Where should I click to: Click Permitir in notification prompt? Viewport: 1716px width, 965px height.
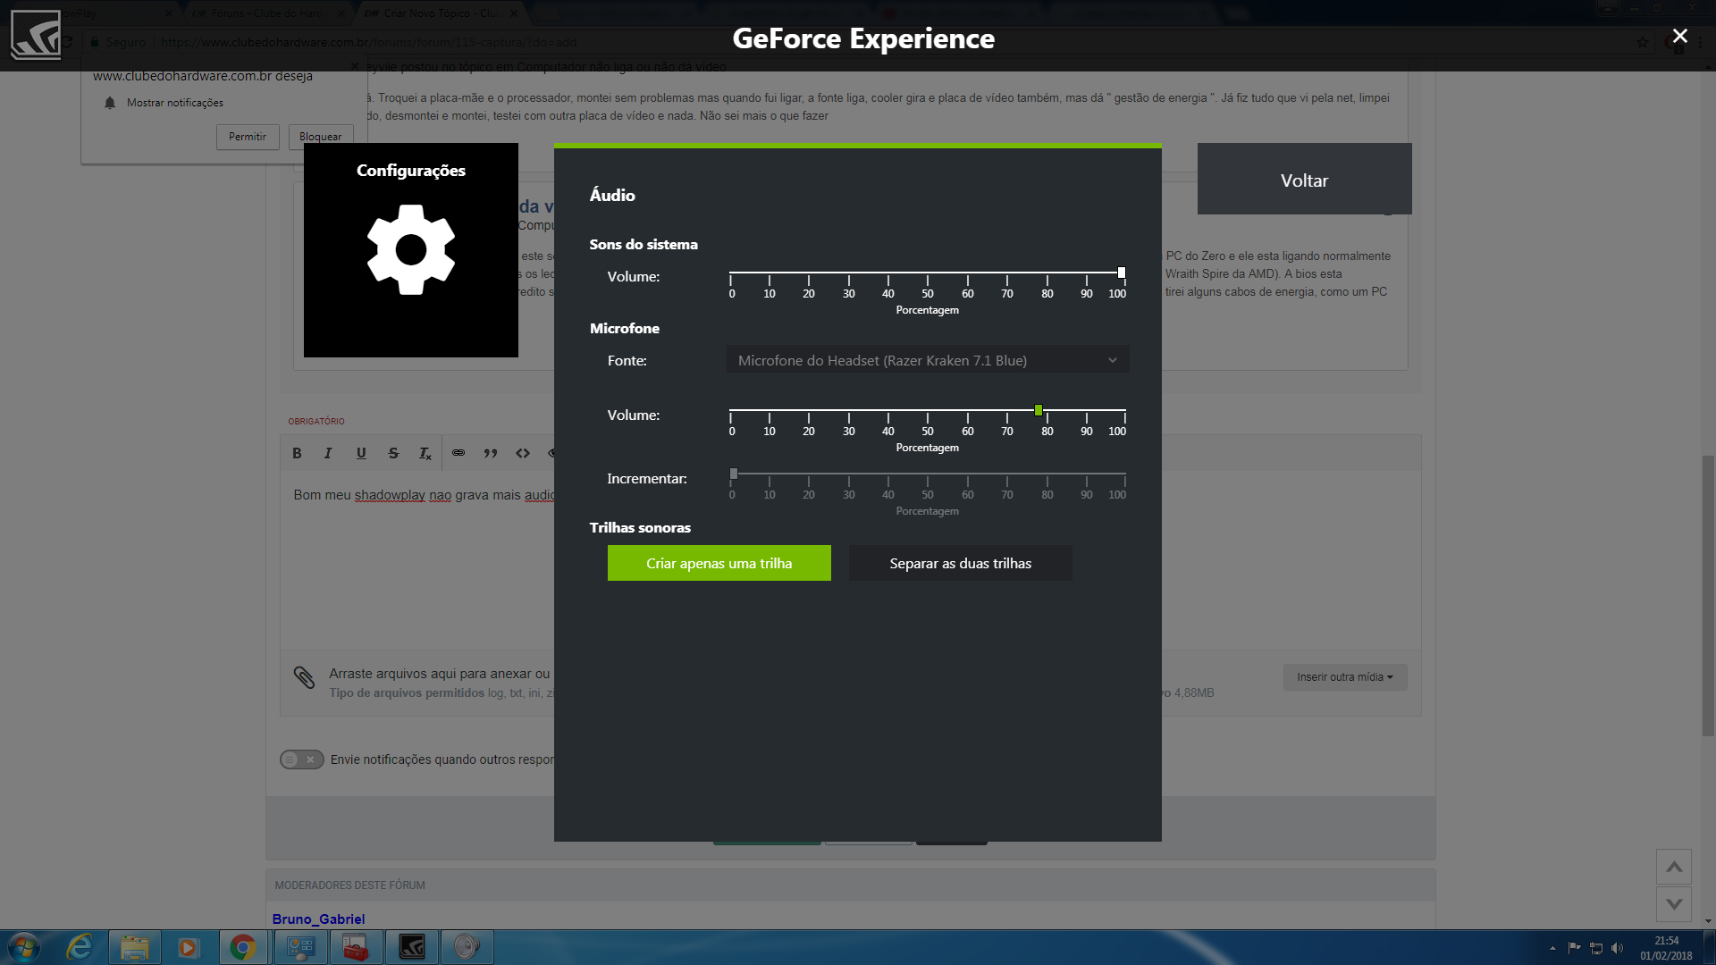pyautogui.click(x=248, y=137)
